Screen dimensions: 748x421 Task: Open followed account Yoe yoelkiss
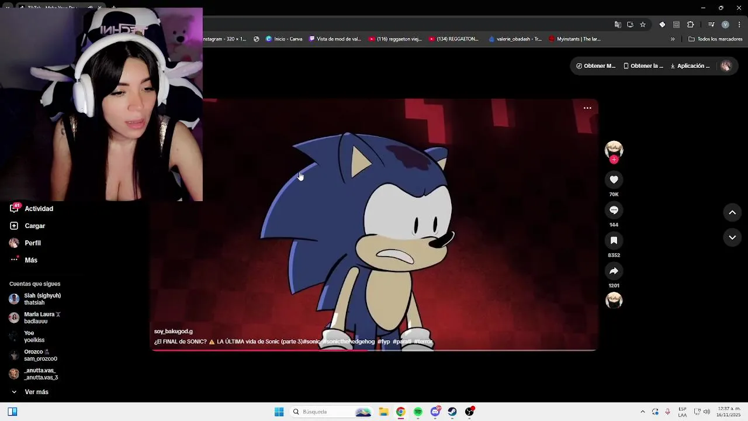[x=27, y=336]
